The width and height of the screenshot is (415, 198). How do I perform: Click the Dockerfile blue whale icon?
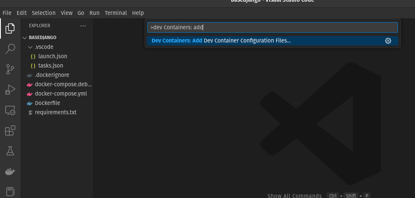(x=30, y=103)
